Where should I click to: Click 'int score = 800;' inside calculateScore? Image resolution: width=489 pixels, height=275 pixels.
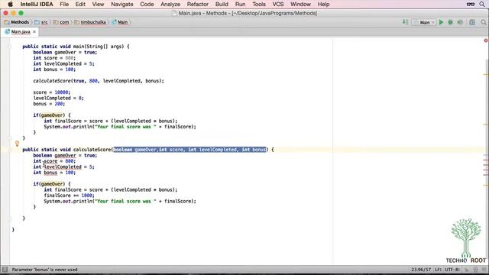point(54,161)
